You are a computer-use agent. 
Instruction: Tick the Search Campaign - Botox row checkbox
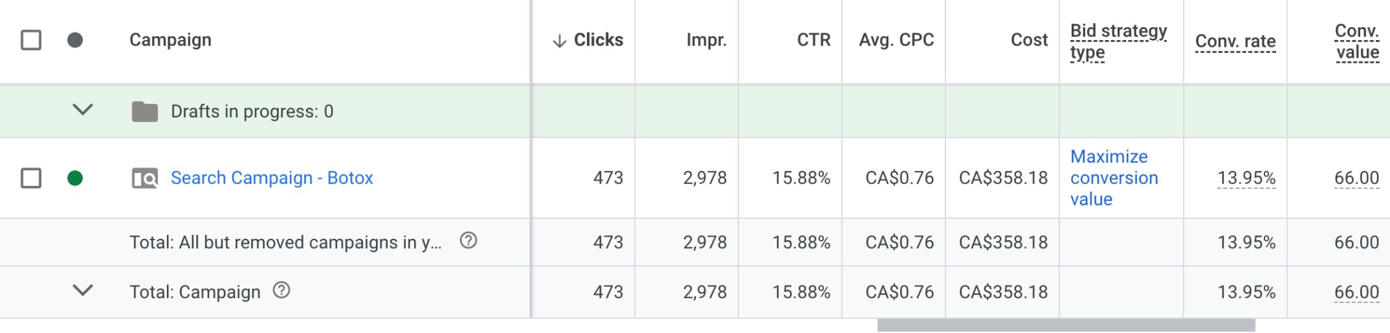[x=31, y=178]
